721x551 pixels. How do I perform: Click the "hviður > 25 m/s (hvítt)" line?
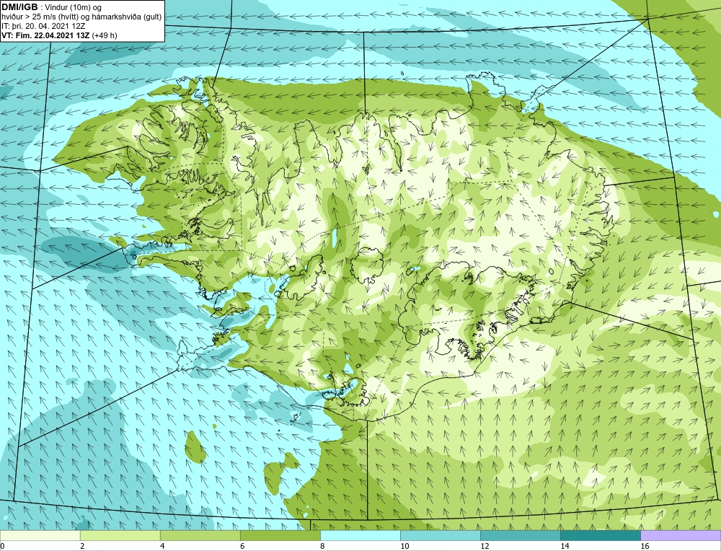click(x=40, y=17)
